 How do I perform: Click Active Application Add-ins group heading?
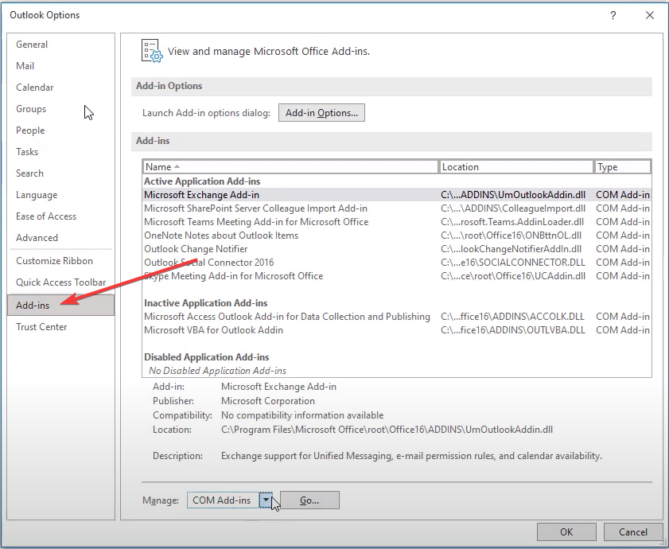(x=202, y=181)
